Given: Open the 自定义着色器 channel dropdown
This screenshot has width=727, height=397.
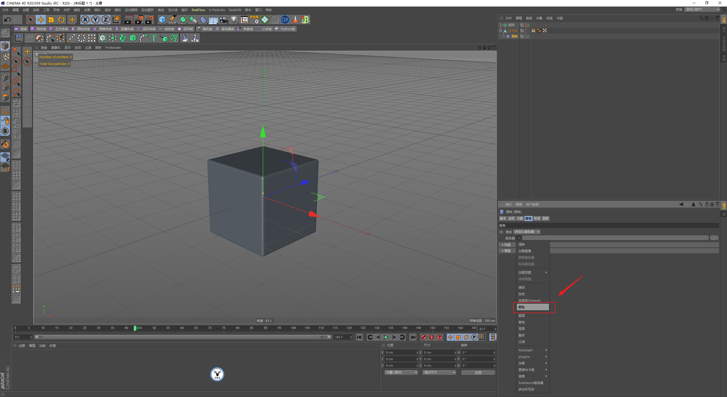Looking at the screenshot, I should [x=527, y=232].
